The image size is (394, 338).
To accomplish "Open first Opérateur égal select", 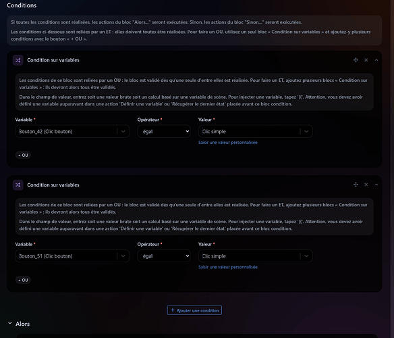I will [164, 131].
